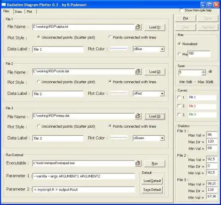Image resolution: width=221 pixels, height=205 pixels.
Task: Click File 3 file name field
Action: (84, 116)
